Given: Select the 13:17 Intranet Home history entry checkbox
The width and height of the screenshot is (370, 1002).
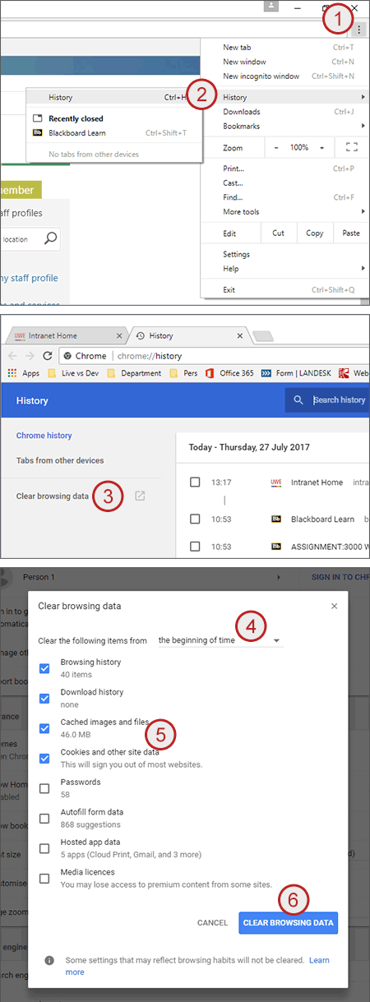Looking at the screenshot, I should pyautogui.click(x=195, y=482).
